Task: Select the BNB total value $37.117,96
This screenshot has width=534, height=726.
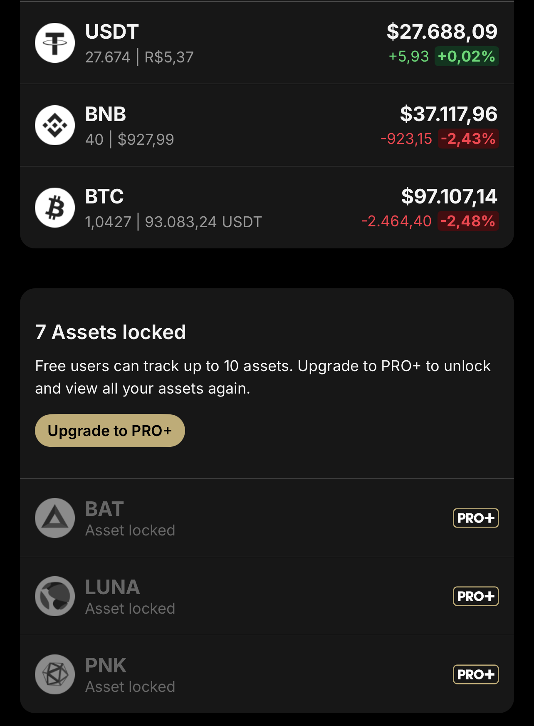Action: (x=448, y=114)
